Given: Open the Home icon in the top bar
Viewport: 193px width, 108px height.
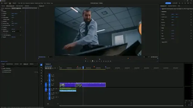Looking at the screenshot, I should coord(2,3).
